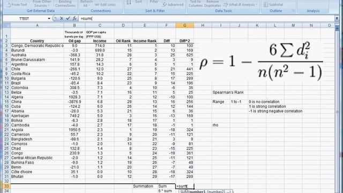Click in the formula bar showing =sum(
343x193 pixels.
[x=207, y=19]
